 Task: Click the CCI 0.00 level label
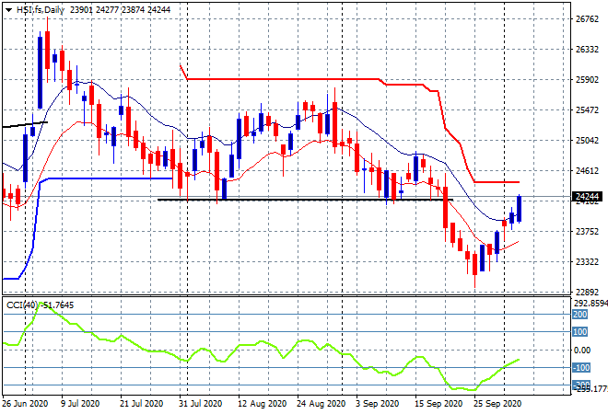[x=582, y=351]
